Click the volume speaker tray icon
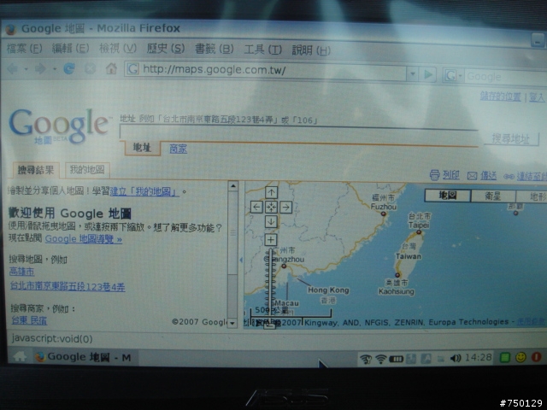The width and height of the screenshot is (547, 410). pyautogui.click(x=456, y=358)
